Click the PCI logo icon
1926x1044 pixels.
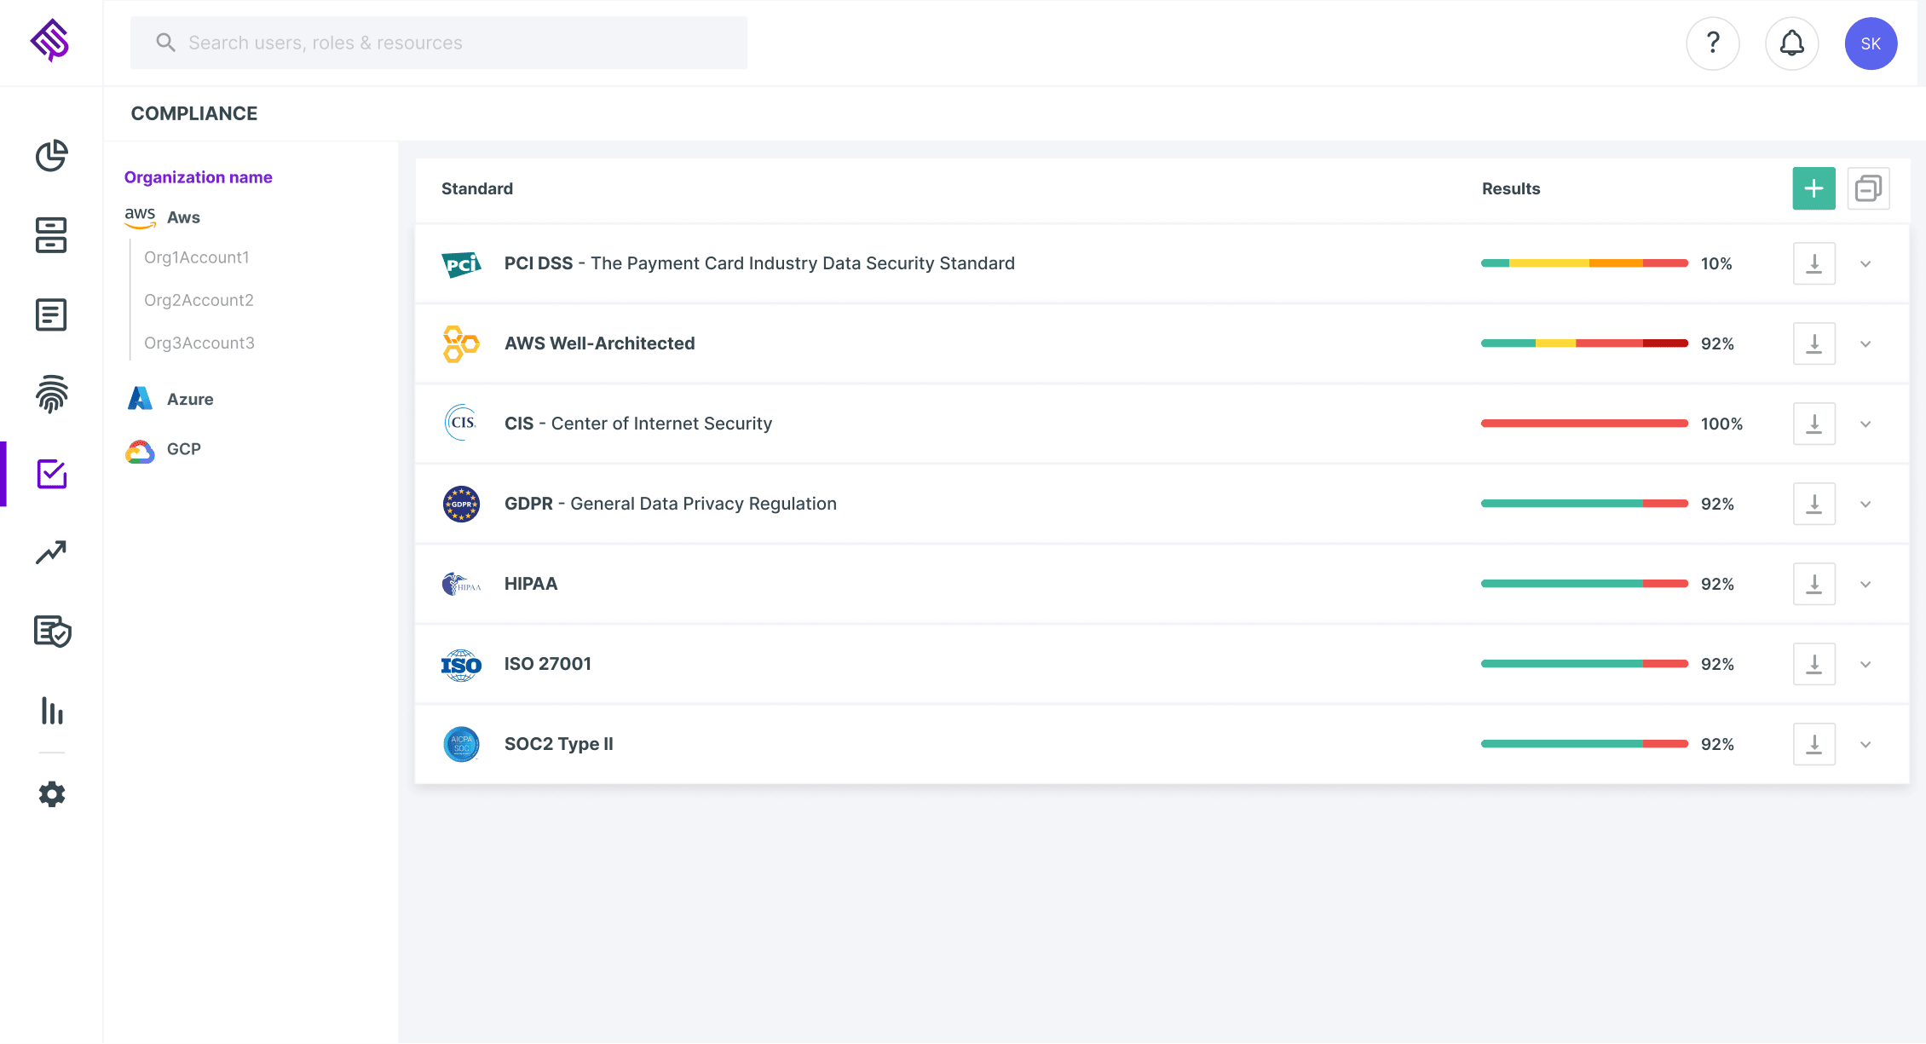461,264
